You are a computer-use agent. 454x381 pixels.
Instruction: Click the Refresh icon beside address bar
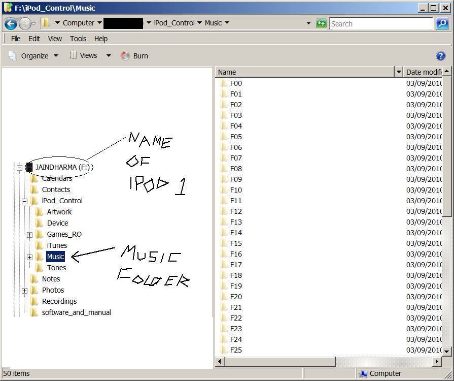[x=321, y=23]
